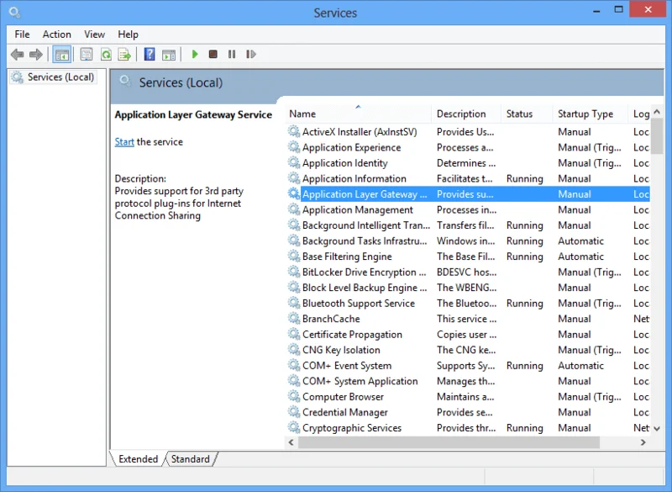Select Bluetooth Support Service row

coord(468,304)
